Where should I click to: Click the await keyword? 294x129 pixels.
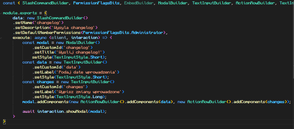pyautogui.click(x=28, y=112)
